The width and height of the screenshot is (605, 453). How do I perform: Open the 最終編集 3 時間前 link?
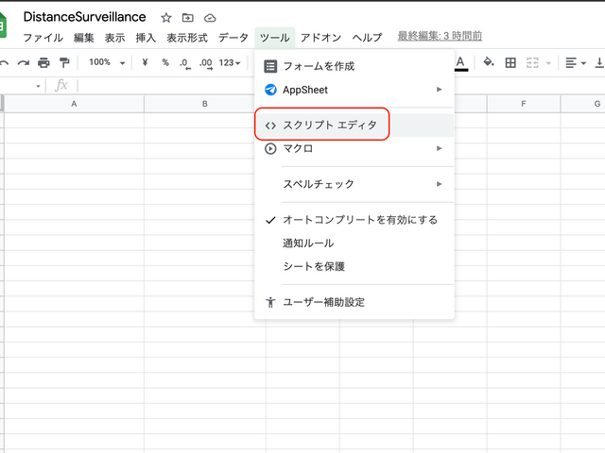[440, 37]
